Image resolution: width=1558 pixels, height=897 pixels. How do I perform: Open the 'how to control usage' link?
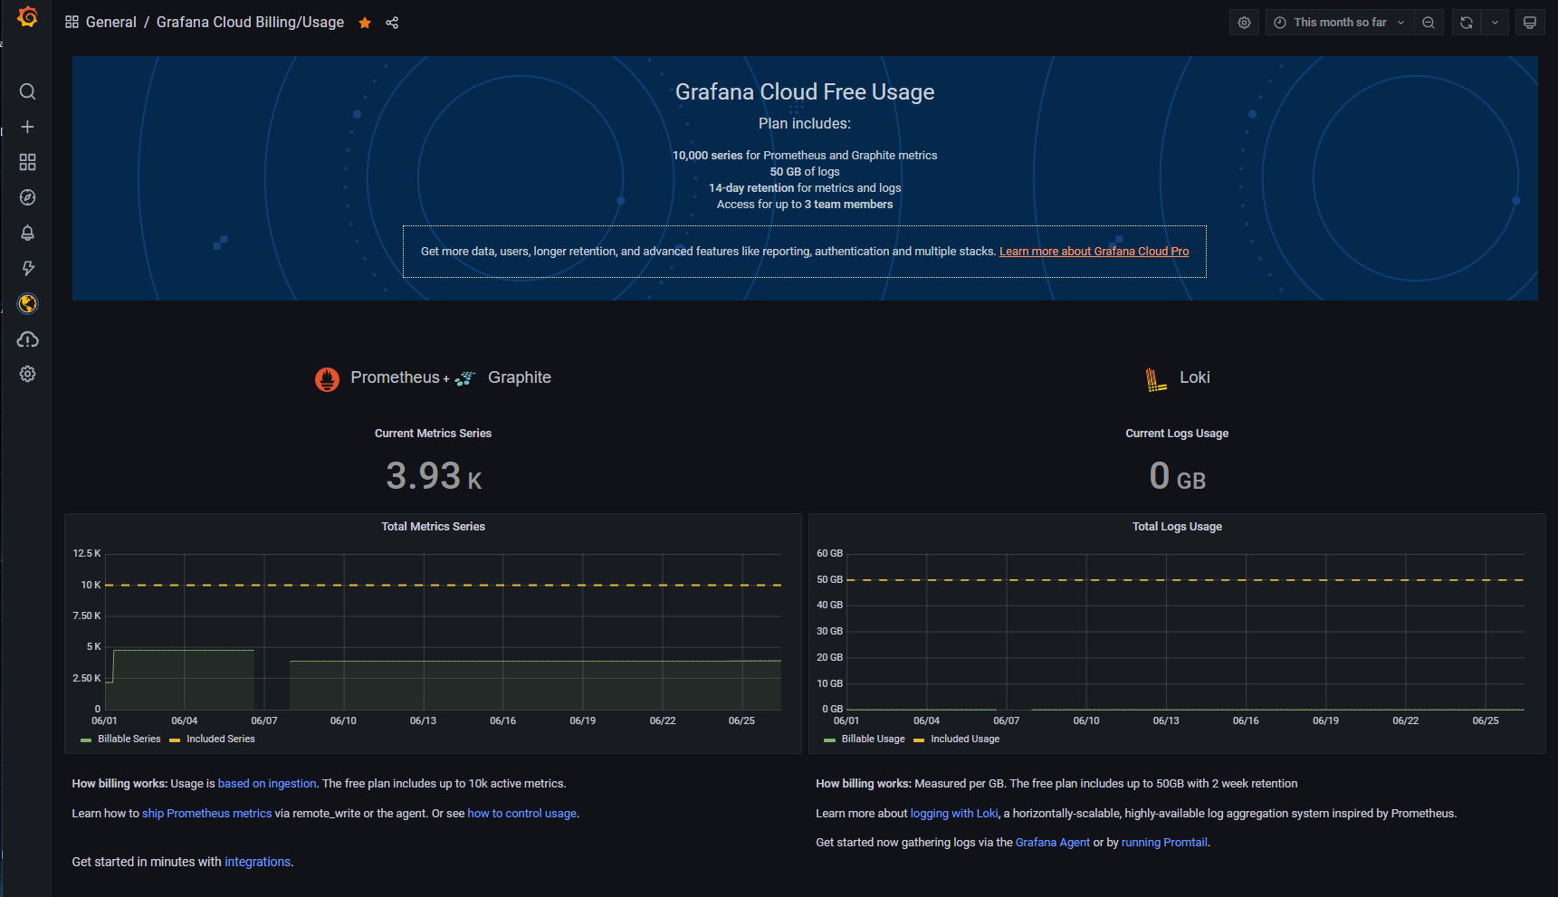521,814
